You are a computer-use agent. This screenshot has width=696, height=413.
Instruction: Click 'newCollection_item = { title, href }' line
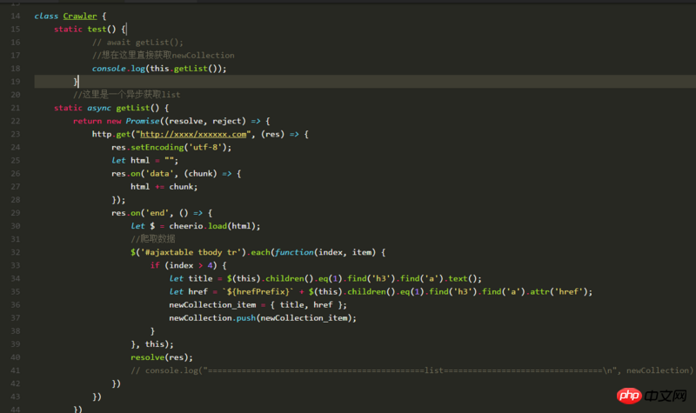coord(258,305)
